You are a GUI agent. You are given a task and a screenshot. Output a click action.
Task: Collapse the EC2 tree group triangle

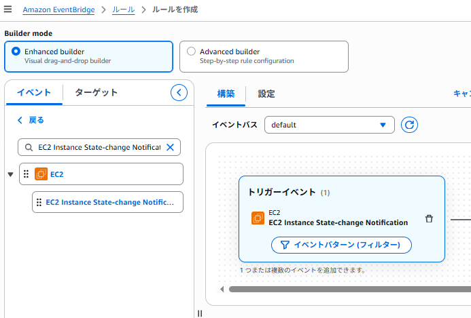10,174
